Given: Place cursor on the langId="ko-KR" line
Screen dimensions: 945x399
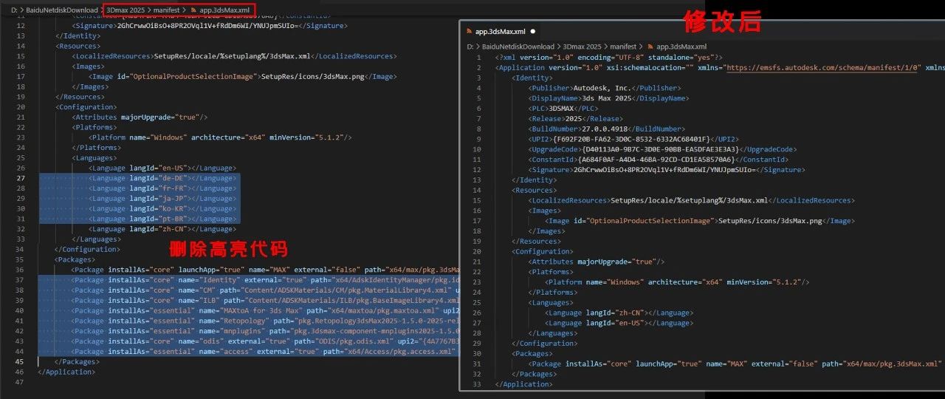Looking at the screenshot, I should click(x=162, y=209).
